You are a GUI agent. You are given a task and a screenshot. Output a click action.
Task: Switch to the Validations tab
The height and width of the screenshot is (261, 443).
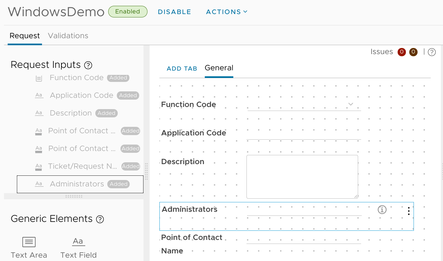click(68, 36)
